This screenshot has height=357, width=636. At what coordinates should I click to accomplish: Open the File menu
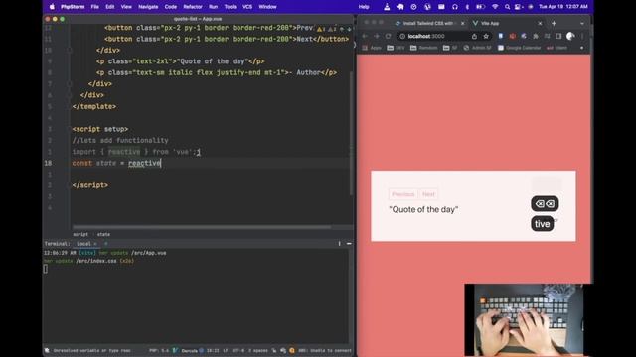(x=95, y=7)
